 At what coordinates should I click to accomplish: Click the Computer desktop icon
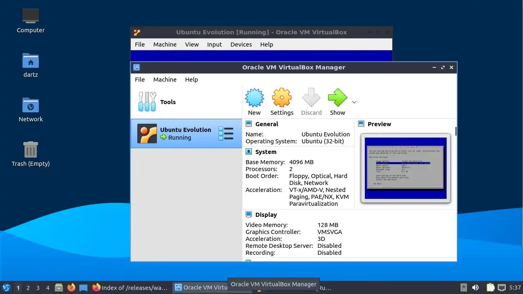[x=31, y=16]
